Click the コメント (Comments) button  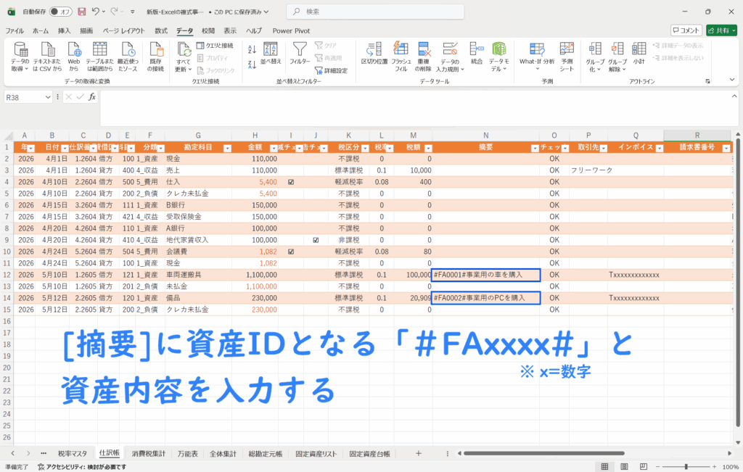tap(686, 30)
